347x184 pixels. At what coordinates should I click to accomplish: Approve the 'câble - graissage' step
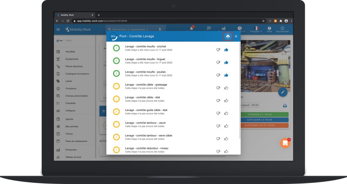pyautogui.click(x=226, y=88)
